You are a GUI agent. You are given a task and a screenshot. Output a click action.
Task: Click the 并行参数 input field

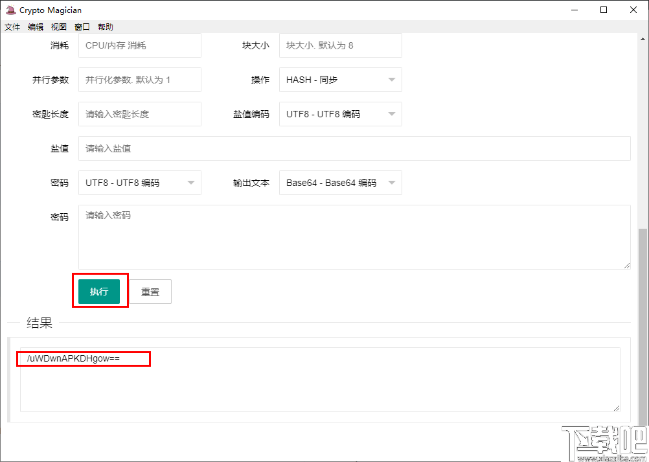click(139, 79)
